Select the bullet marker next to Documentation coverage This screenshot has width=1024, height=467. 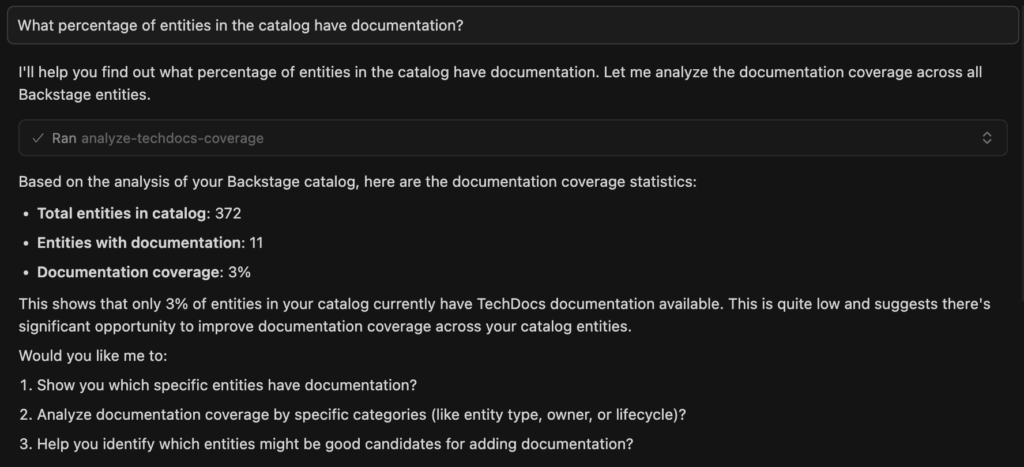click(x=25, y=272)
